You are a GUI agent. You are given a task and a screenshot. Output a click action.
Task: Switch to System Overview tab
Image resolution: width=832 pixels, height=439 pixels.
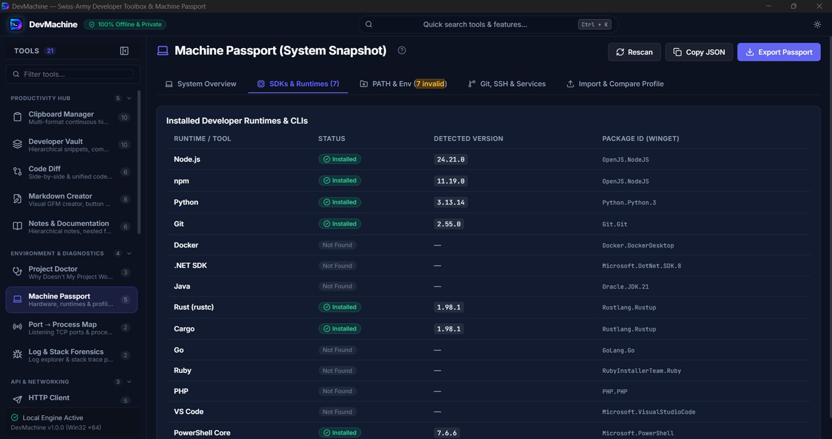point(201,84)
